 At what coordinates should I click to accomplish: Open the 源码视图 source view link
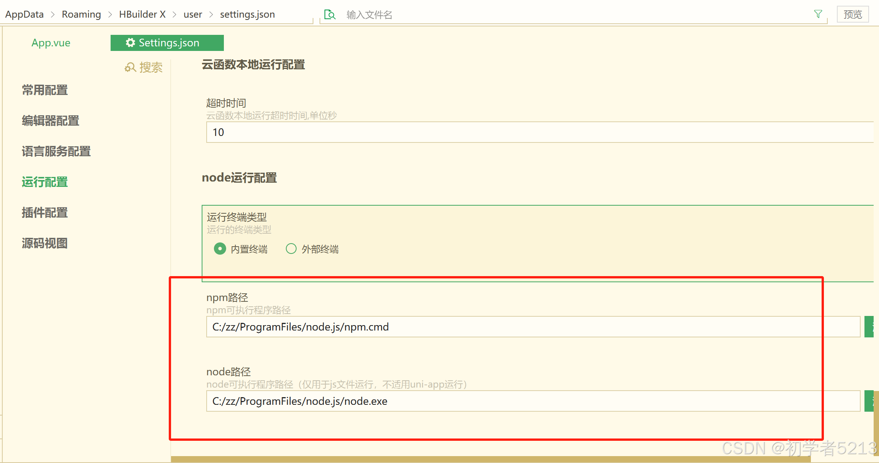click(x=45, y=243)
